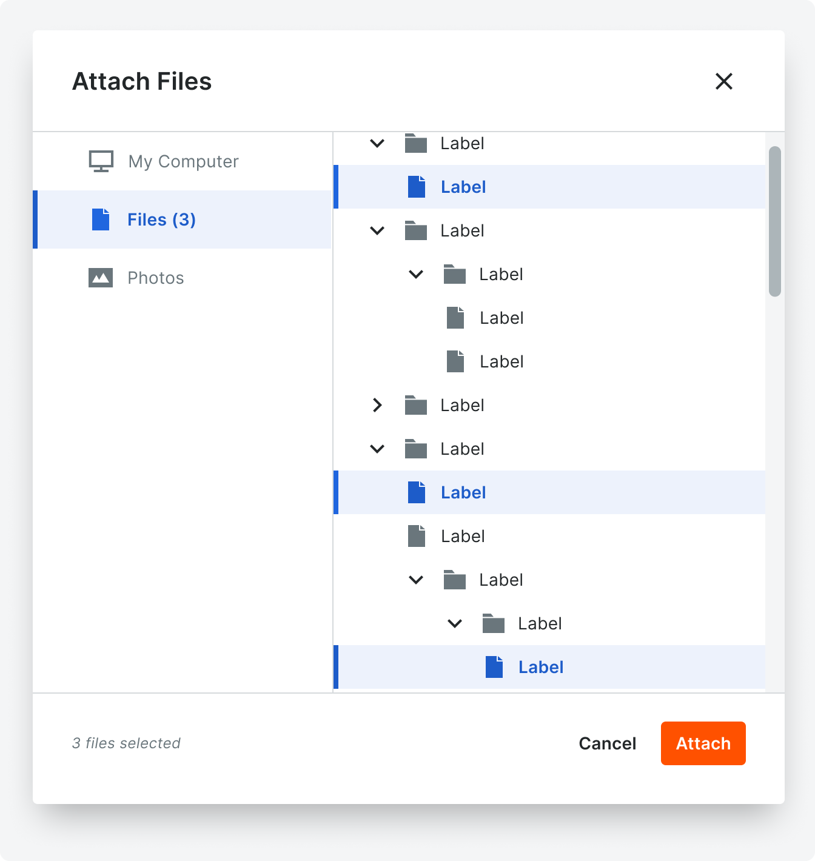
Task: Select the second gray file inside the nested folder
Action: [x=501, y=361]
